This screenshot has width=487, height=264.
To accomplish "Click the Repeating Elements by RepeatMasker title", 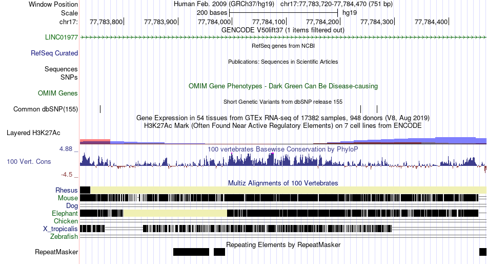I will pos(283,244).
